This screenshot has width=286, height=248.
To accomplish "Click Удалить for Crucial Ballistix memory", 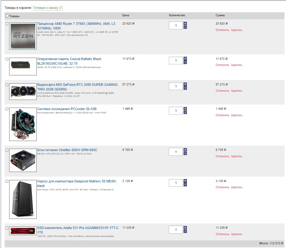I will point(236,65).
